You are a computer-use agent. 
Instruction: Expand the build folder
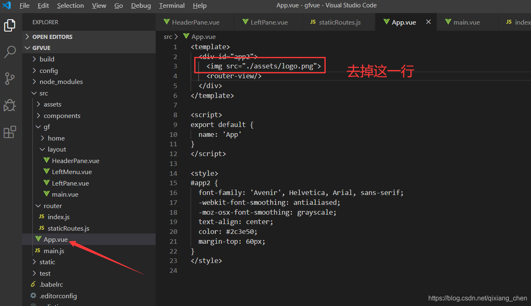pos(89,59)
